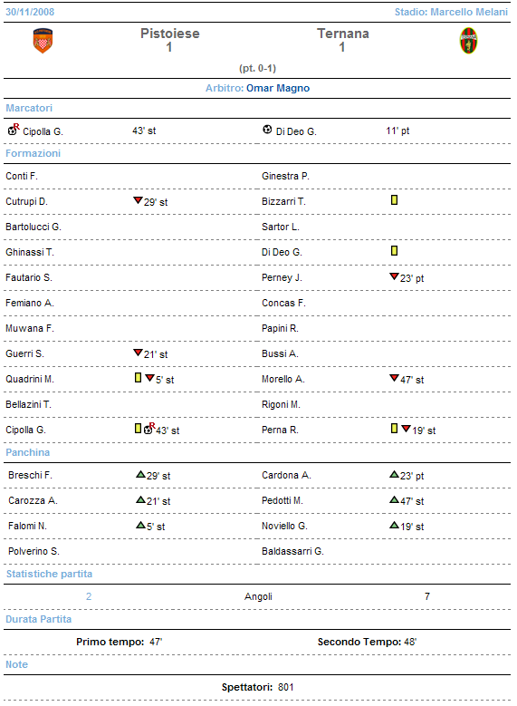Image resolution: width=517 pixels, height=706 pixels.
Task: Click the Ternana team crest icon
Action: pyautogui.click(x=468, y=41)
